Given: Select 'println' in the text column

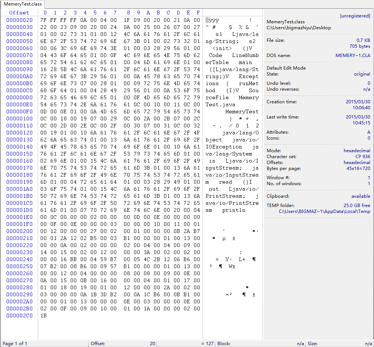Looking at the screenshot, I should (234, 210).
